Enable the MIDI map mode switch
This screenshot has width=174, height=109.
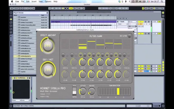click(x=152, y=8)
